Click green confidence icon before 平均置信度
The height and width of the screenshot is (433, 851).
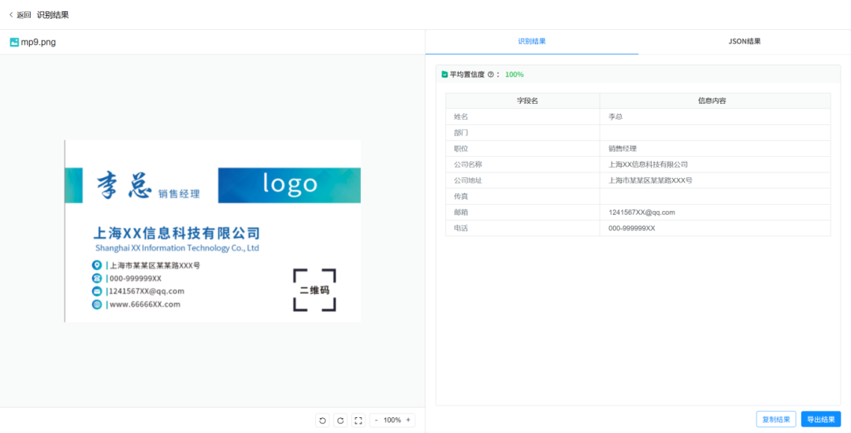444,75
